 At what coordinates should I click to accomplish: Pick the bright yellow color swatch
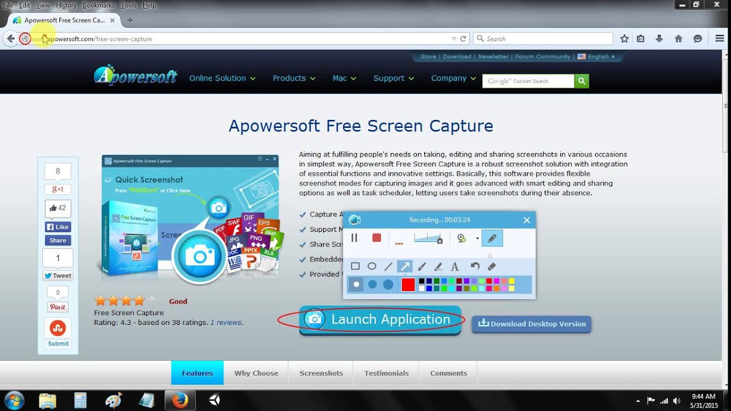(511, 281)
